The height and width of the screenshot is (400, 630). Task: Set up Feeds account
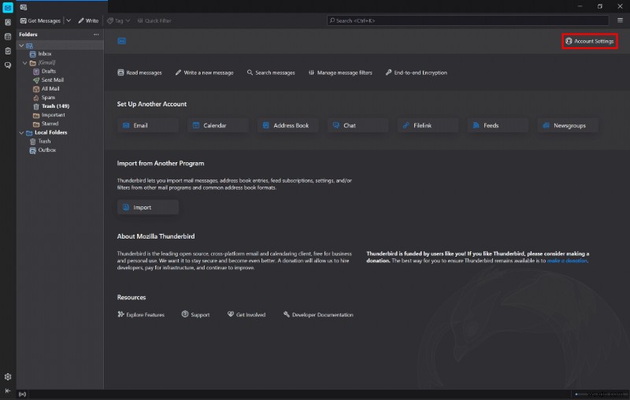(498, 125)
